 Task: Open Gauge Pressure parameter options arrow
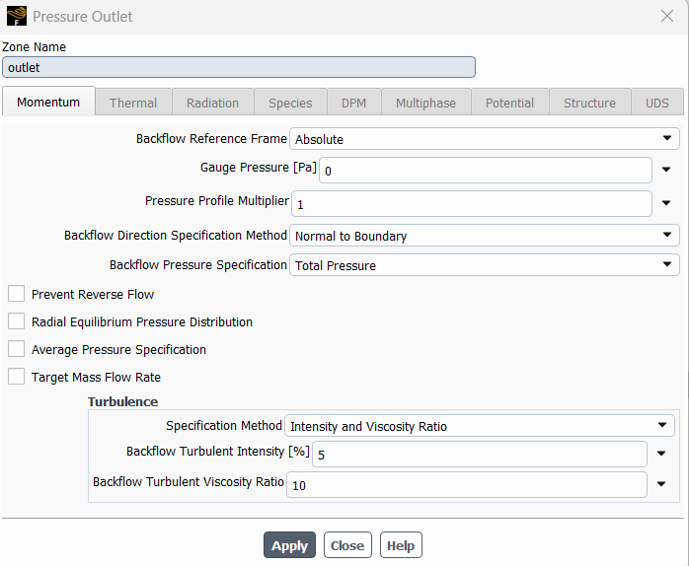coord(666,171)
